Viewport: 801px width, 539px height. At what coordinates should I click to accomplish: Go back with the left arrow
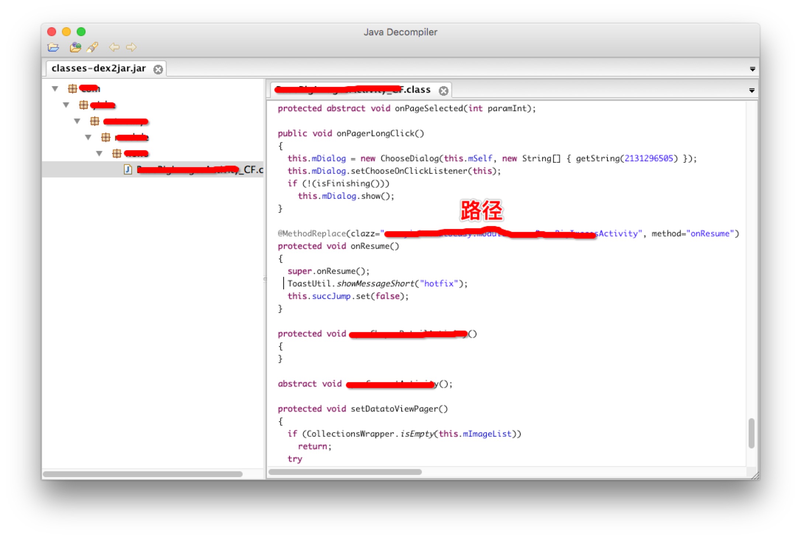point(114,47)
